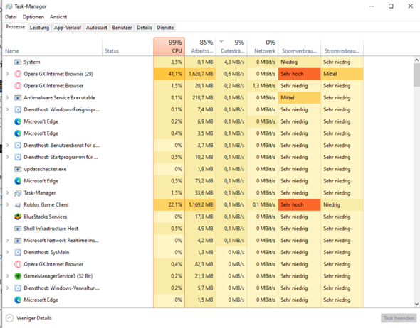Click the updatechecker.exe icon
The width and height of the screenshot is (420, 328).
[x=18, y=169]
